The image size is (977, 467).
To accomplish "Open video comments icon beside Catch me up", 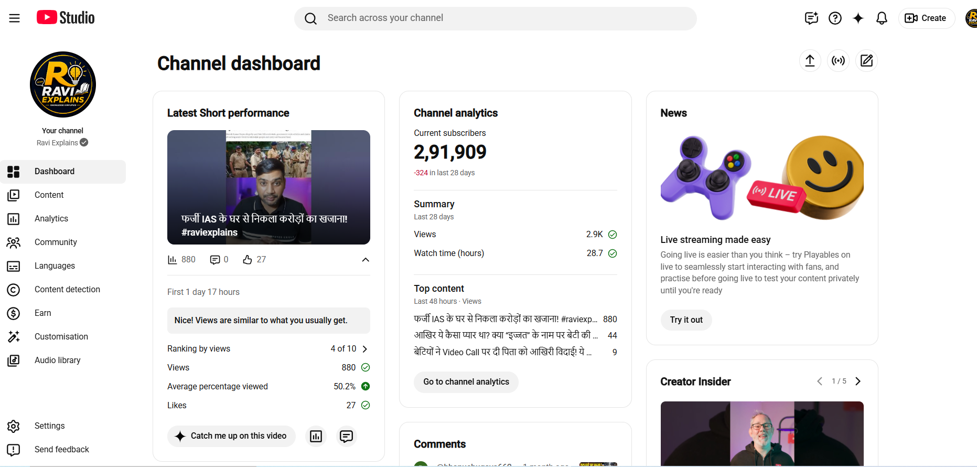I will [x=346, y=436].
